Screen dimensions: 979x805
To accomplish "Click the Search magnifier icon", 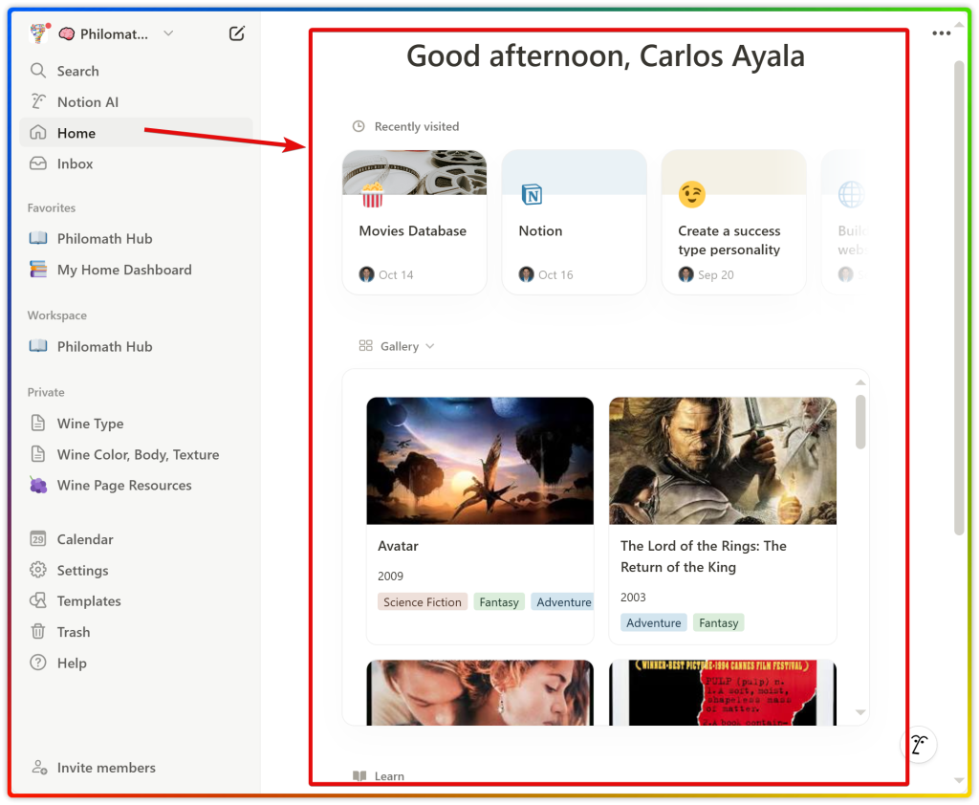I will 38,71.
